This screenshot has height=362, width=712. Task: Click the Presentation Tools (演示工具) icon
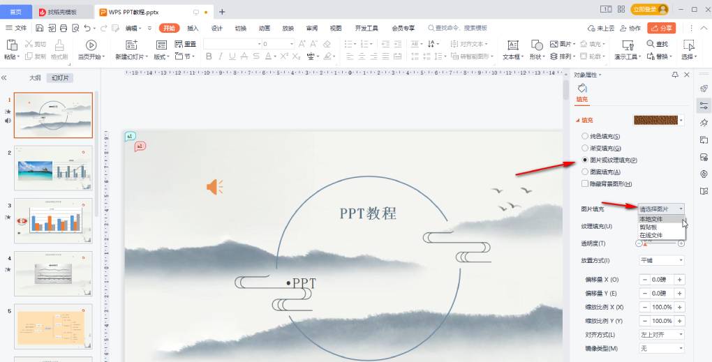pyautogui.click(x=628, y=45)
